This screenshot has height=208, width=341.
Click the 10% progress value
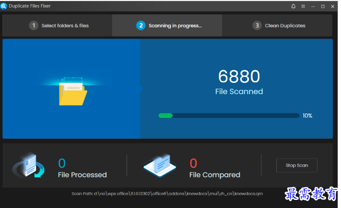click(x=307, y=116)
